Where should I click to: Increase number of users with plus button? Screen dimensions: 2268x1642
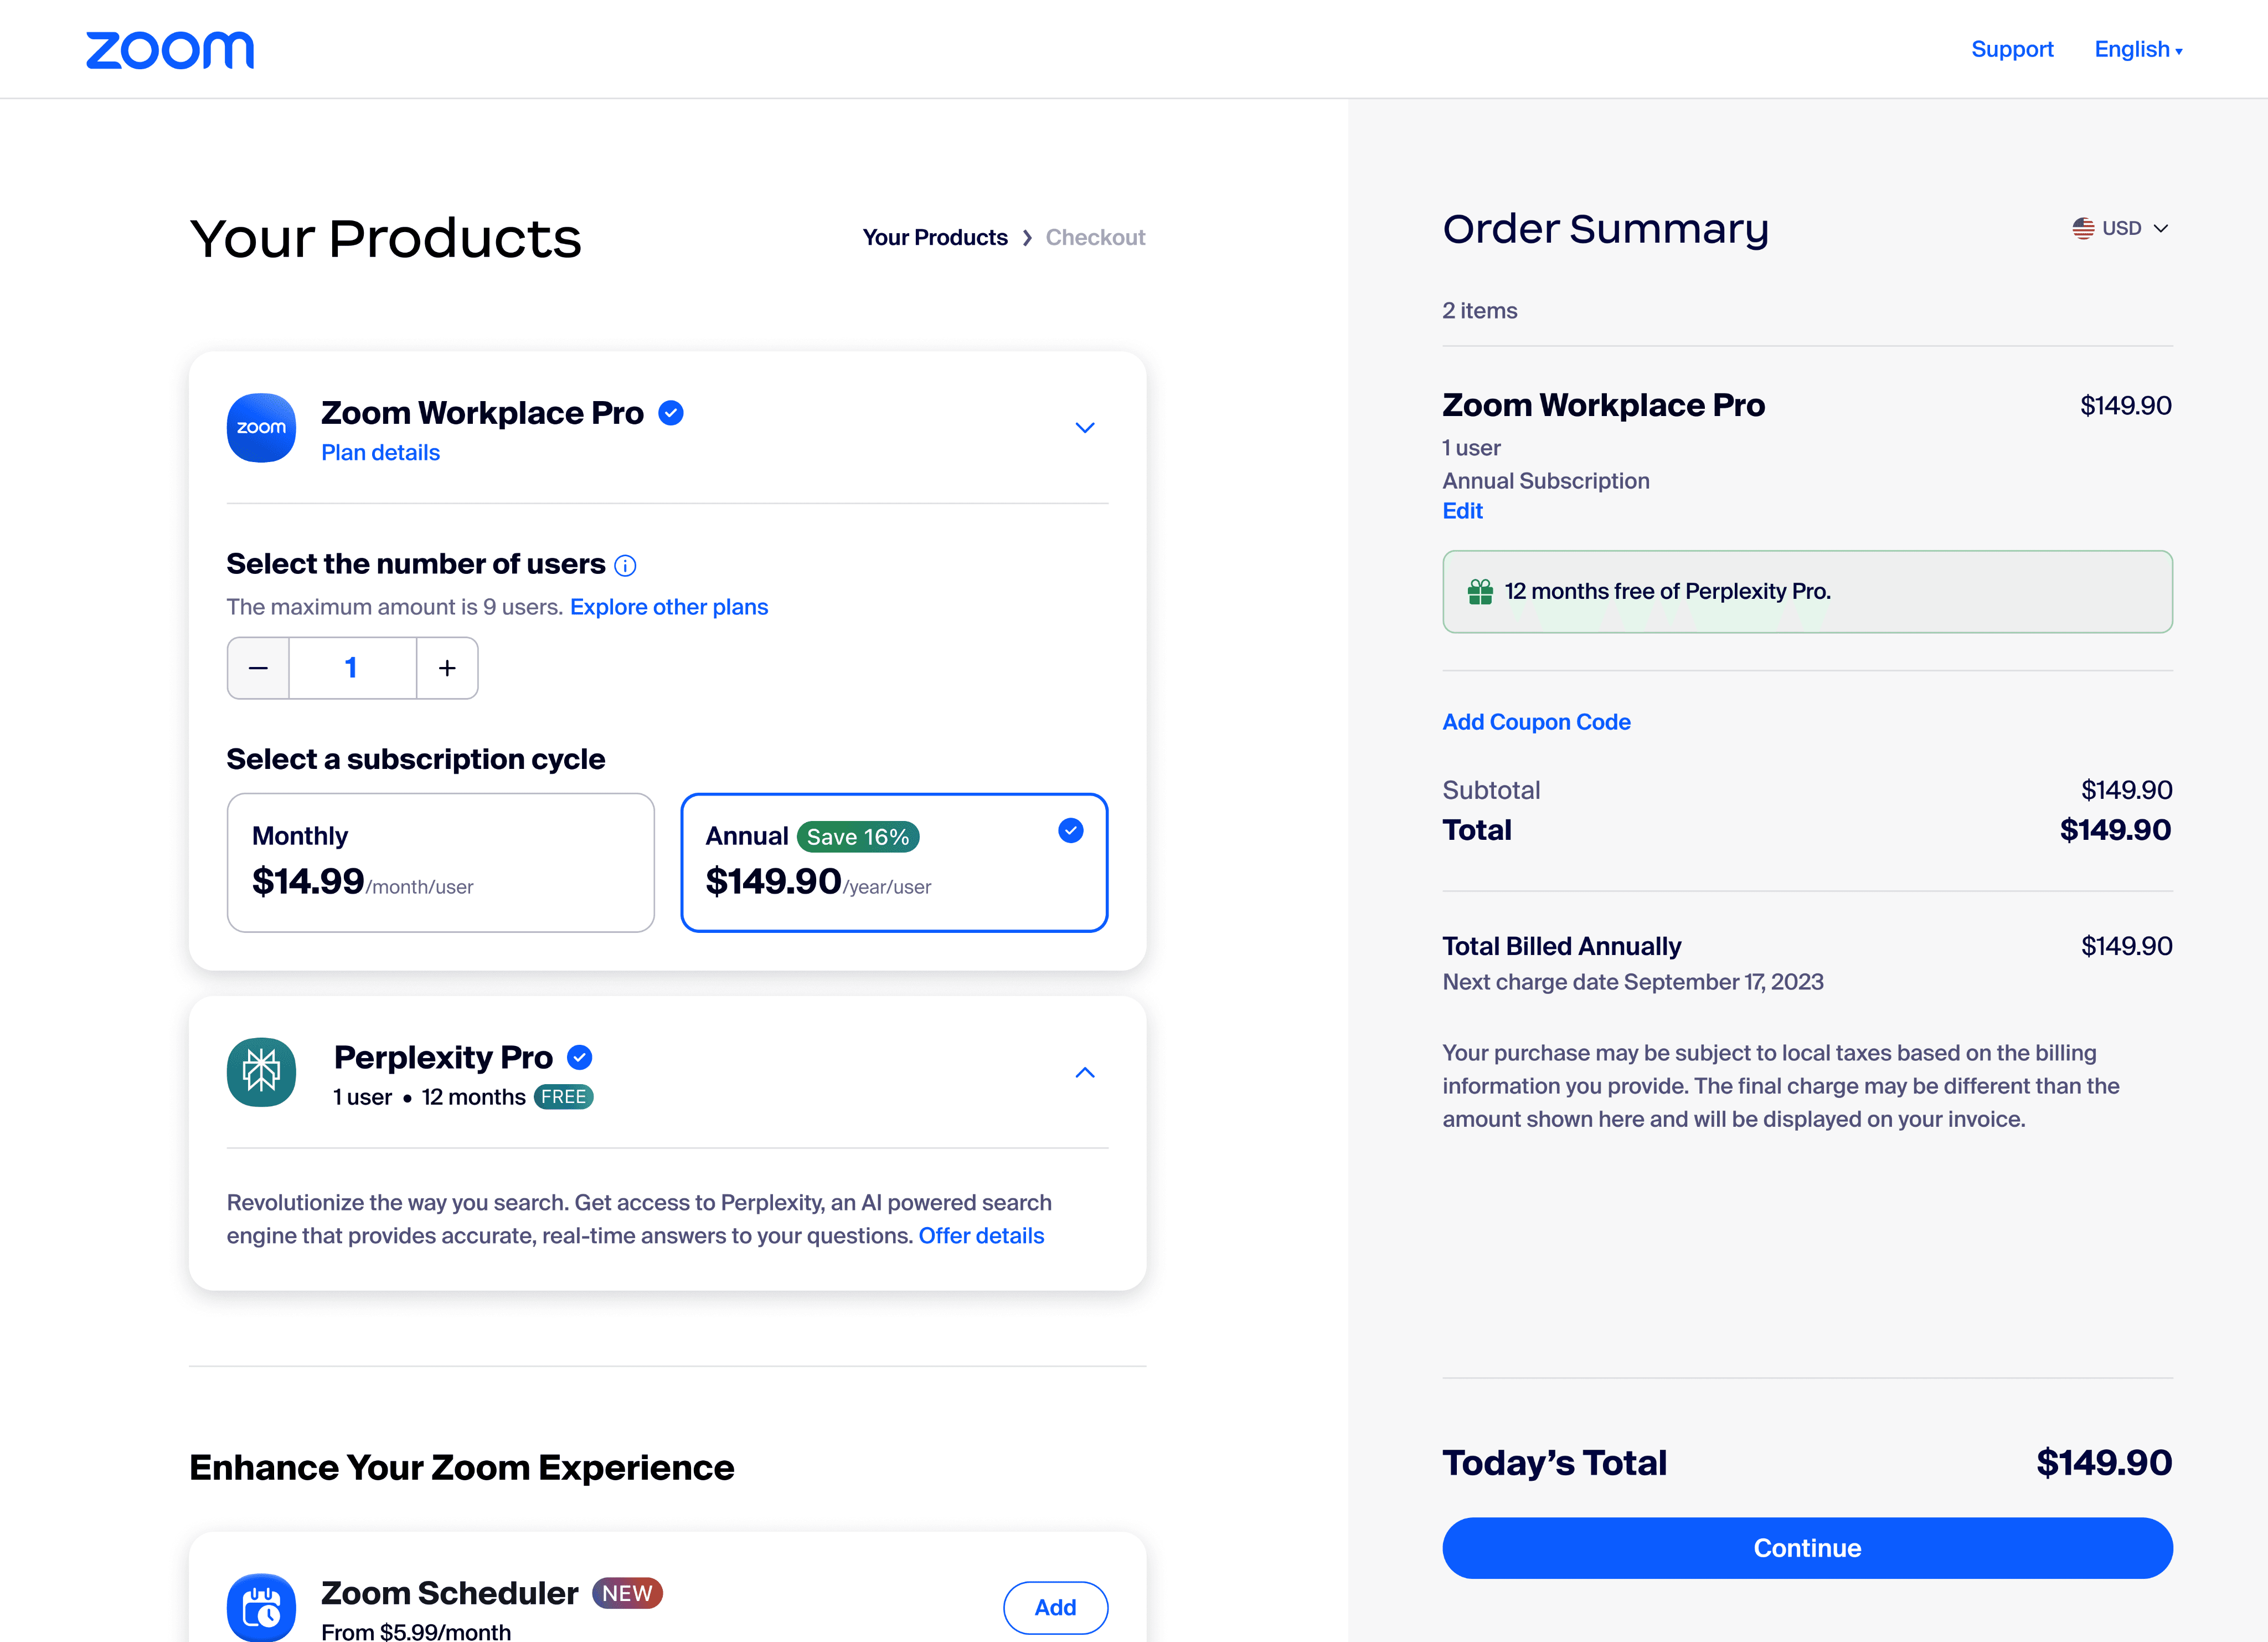coord(447,668)
